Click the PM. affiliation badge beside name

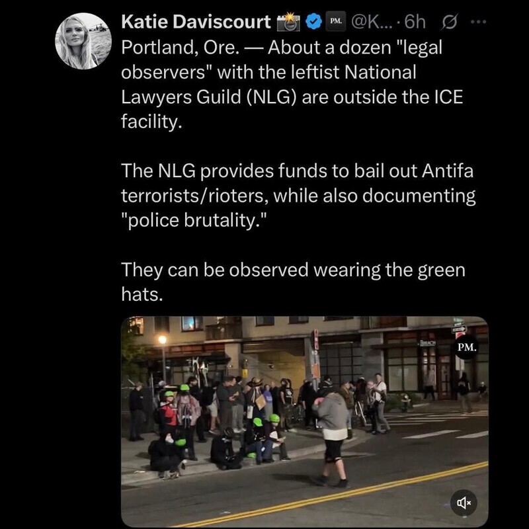[x=336, y=21]
